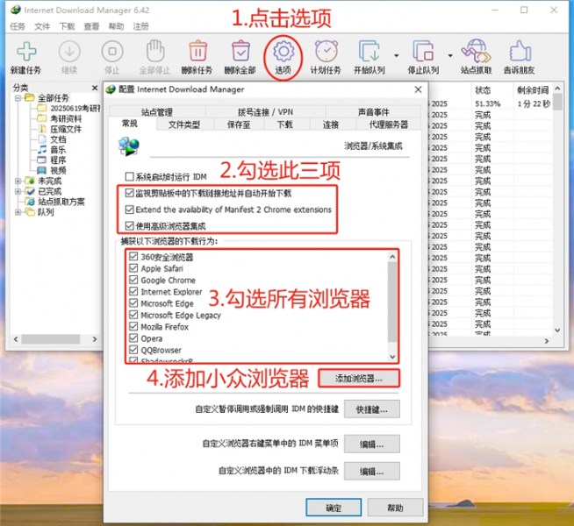Uncheck Google Chrome in browser list

click(133, 280)
